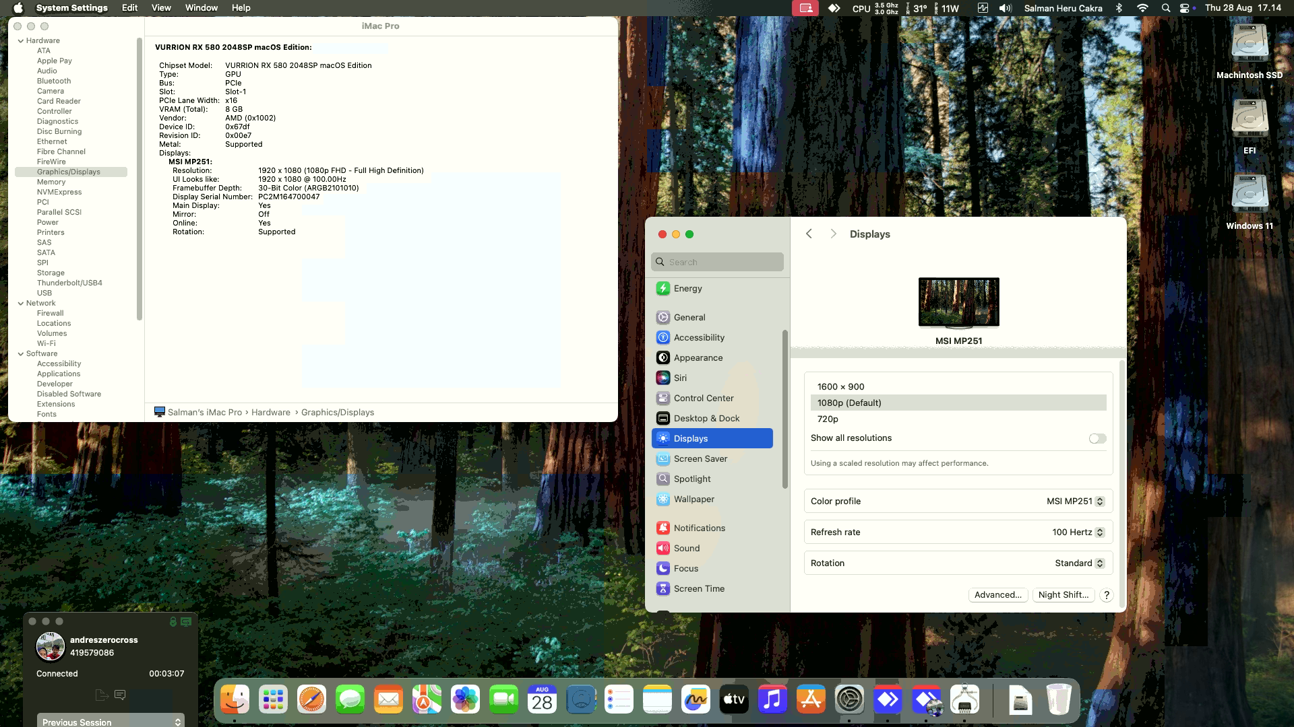1294x727 pixels.
Task: Toggle Show all resolutions switch
Action: pos(1097,439)
